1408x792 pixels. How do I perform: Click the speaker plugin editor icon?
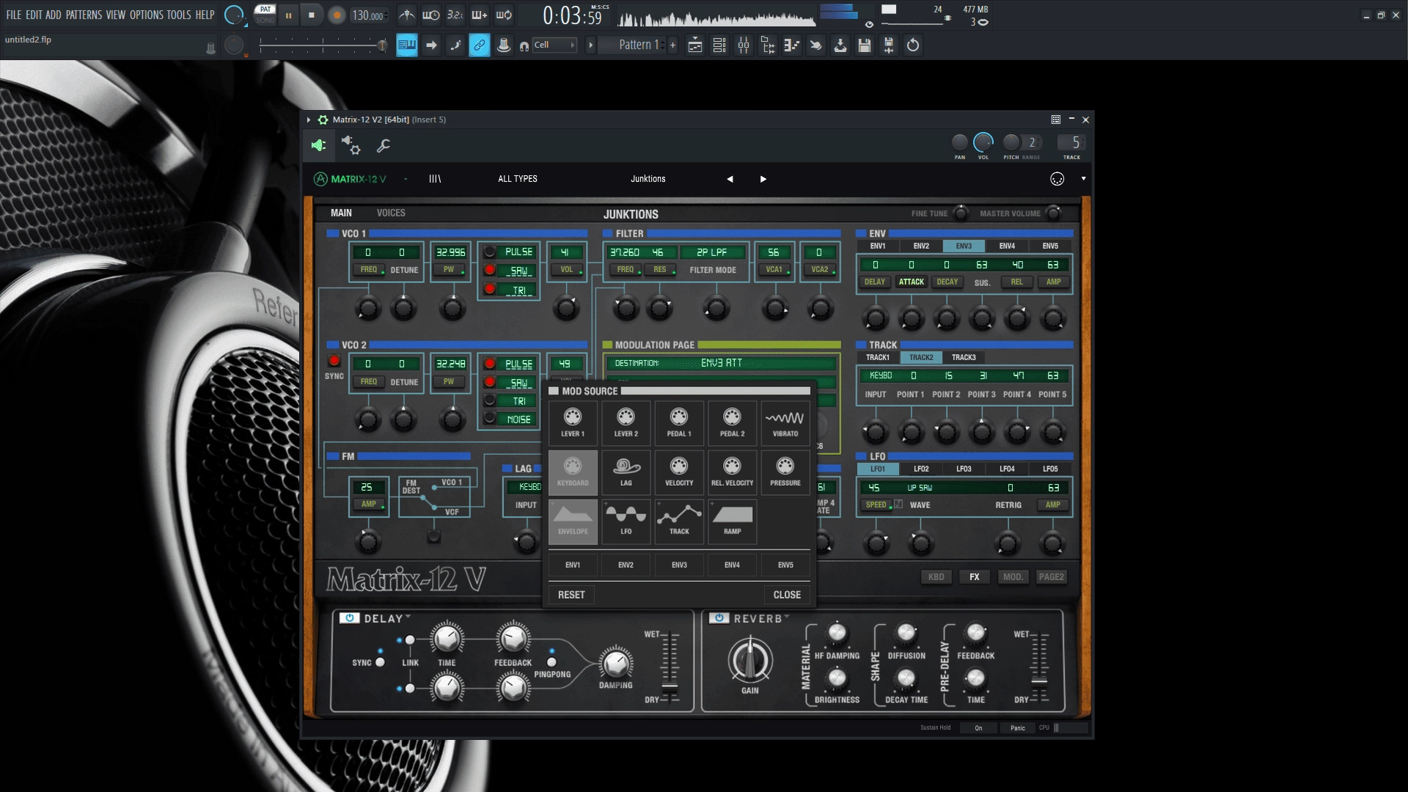point(319,146)
